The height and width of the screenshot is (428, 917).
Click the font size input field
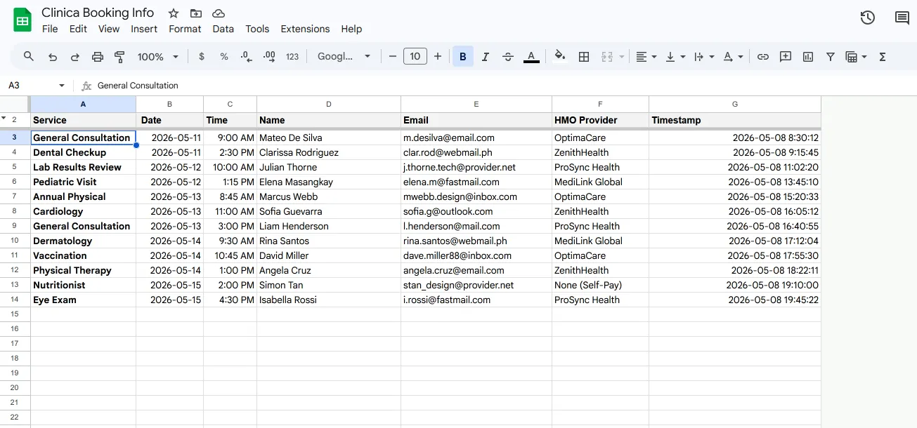pos(415,57)
